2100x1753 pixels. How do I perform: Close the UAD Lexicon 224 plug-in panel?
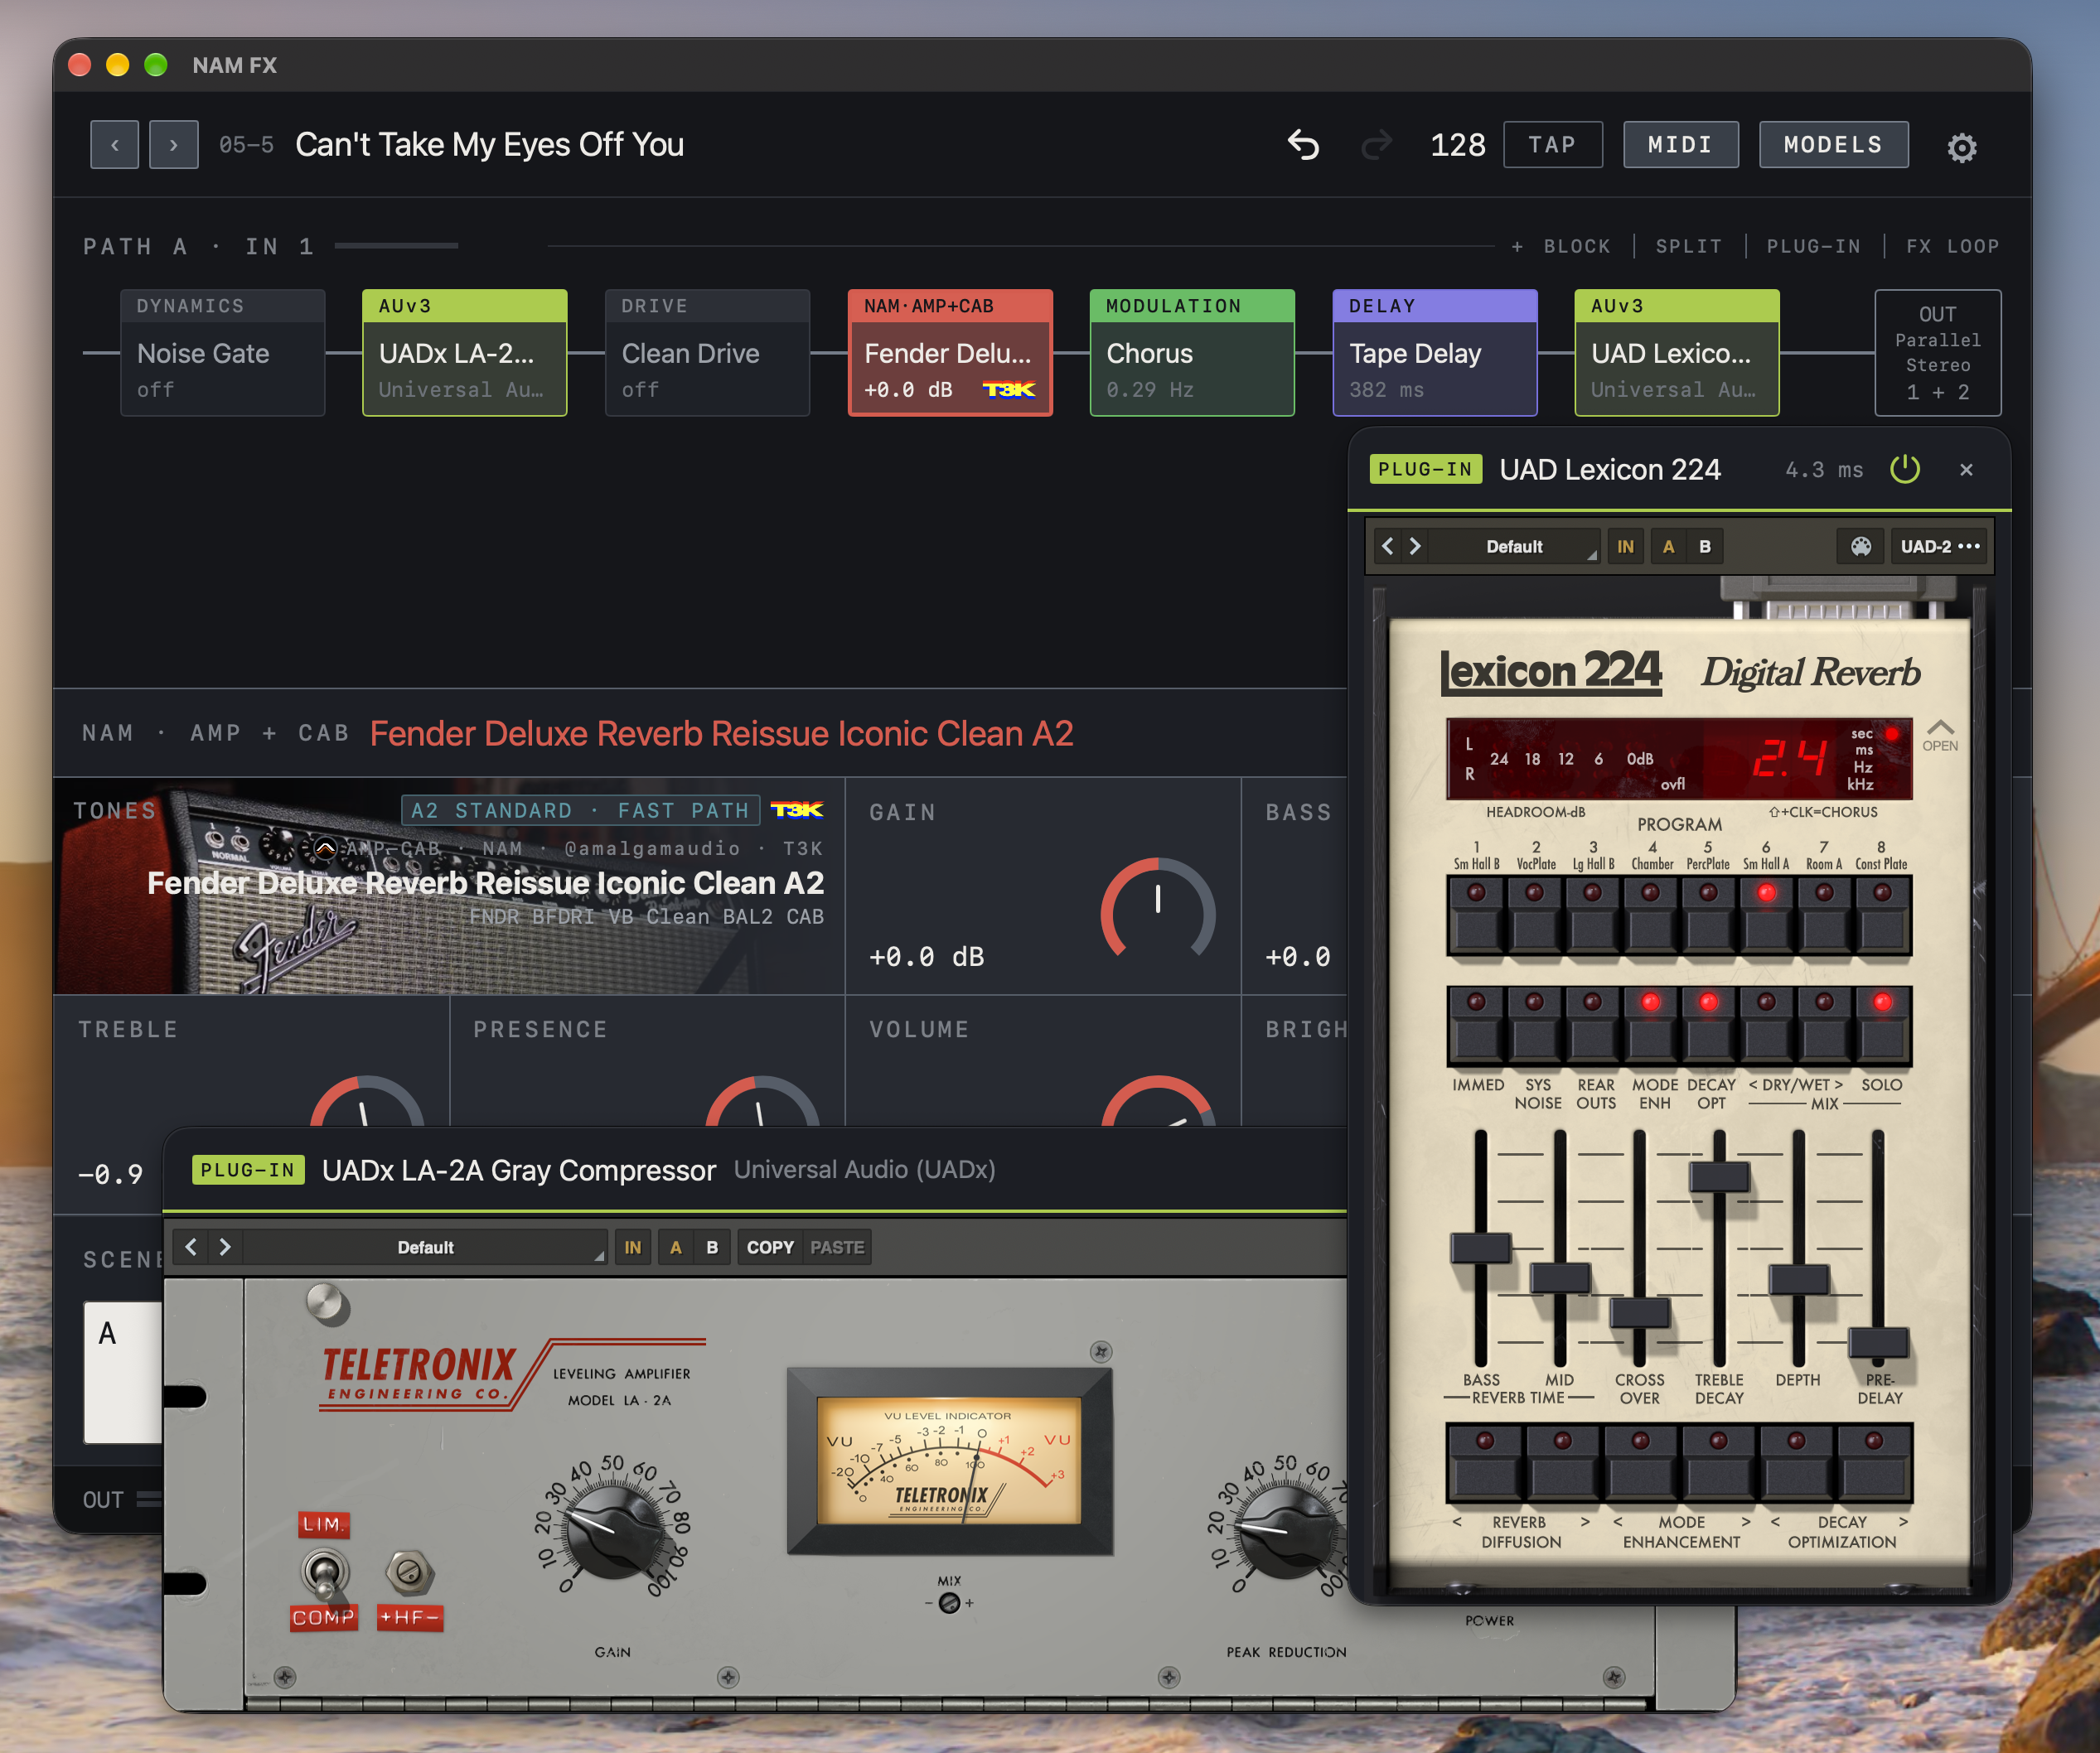[1966, 470]
